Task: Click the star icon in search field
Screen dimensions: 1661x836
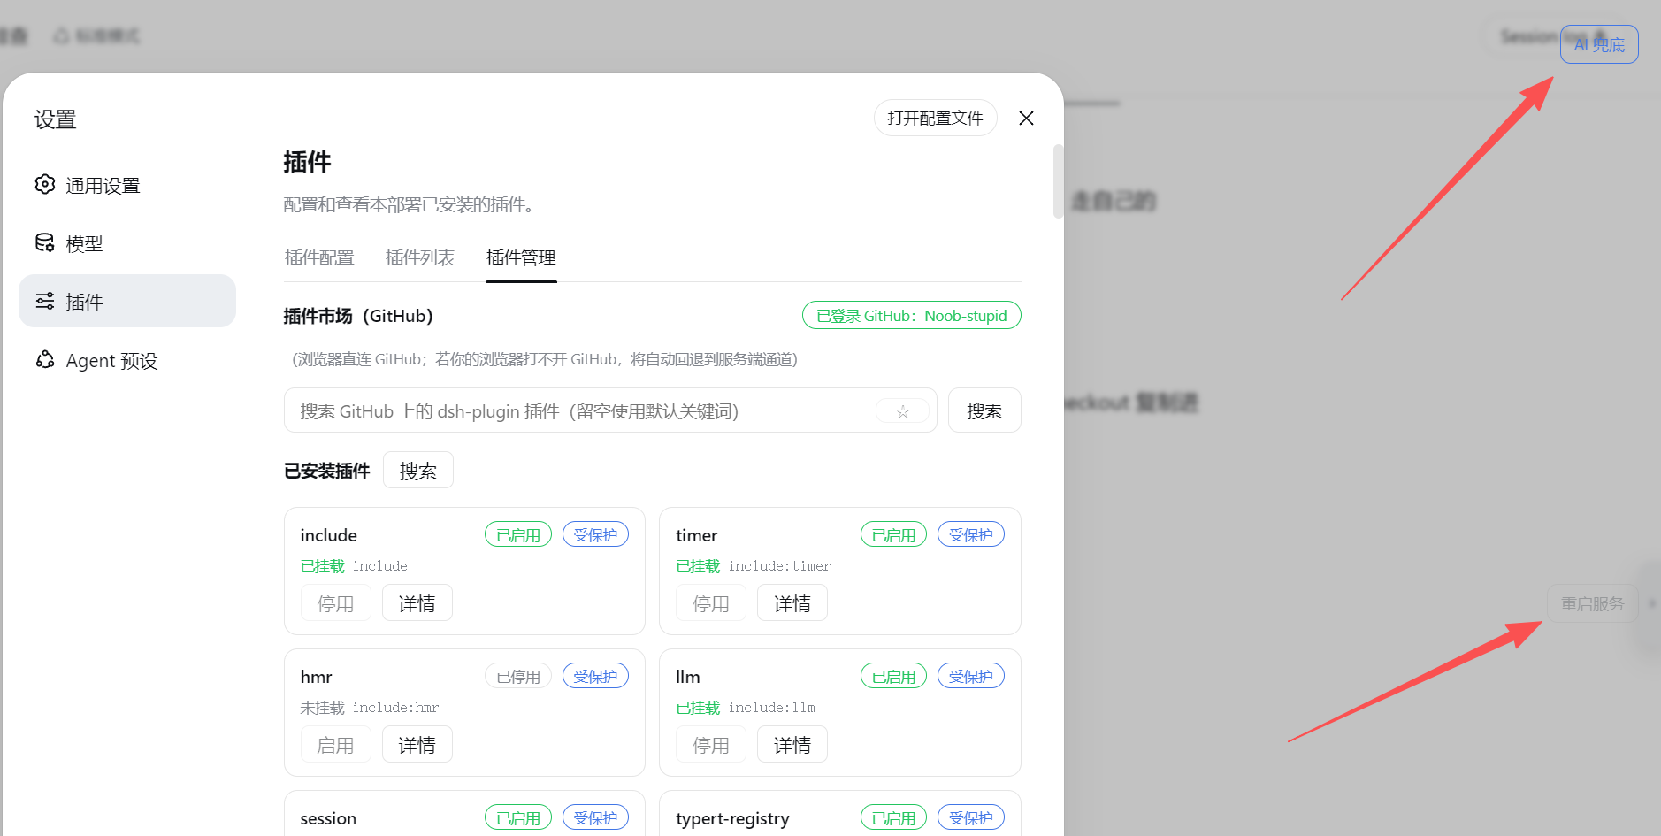Action: [x=902, y=410]
